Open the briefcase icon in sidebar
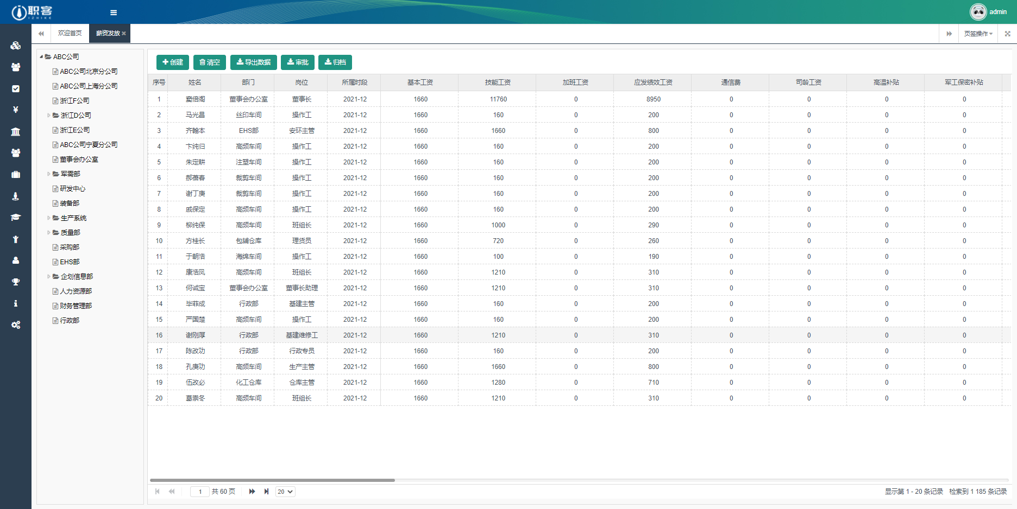The image size is (1017, 509). (x=16, y=174)
